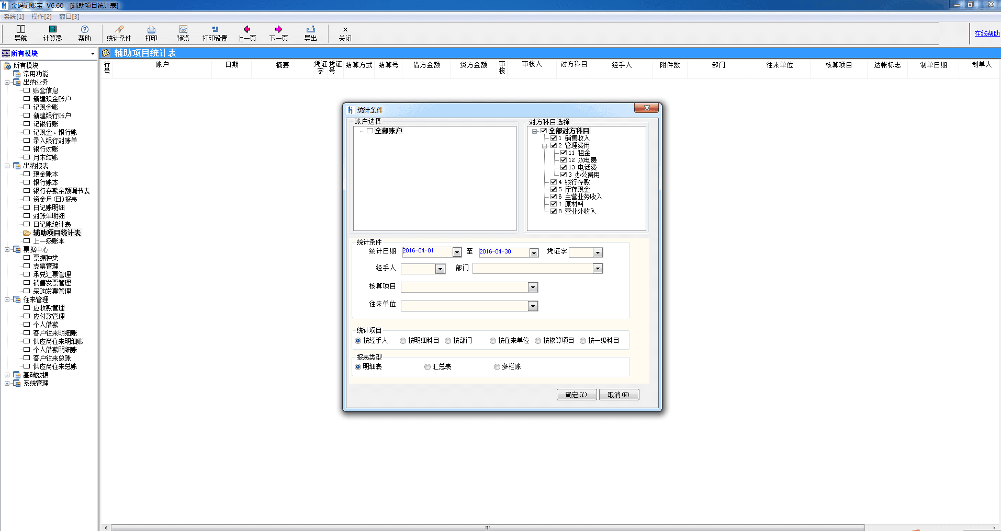Open the 凭证字 dropdown
Viewport: 1001px width, 531px height.
598,253
